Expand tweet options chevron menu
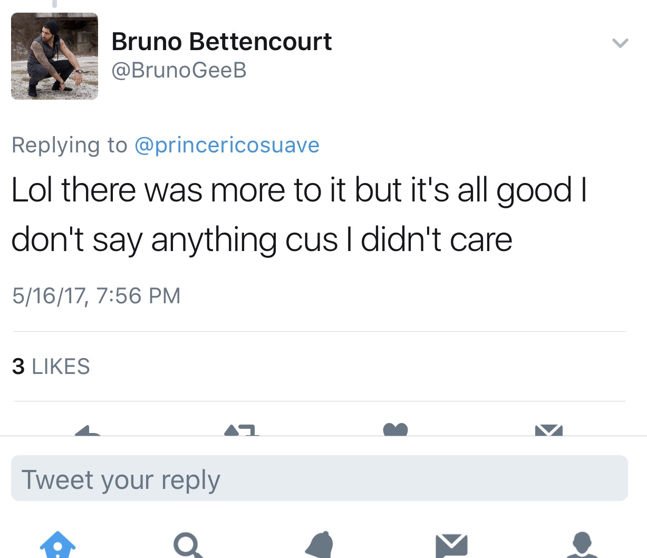The height and width of the screenshot is (558, 647). [x=620, y=43]
